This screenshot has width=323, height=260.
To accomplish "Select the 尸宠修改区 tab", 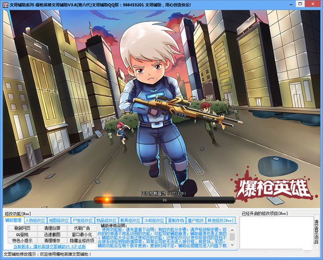I will click(x=82, y=221).
